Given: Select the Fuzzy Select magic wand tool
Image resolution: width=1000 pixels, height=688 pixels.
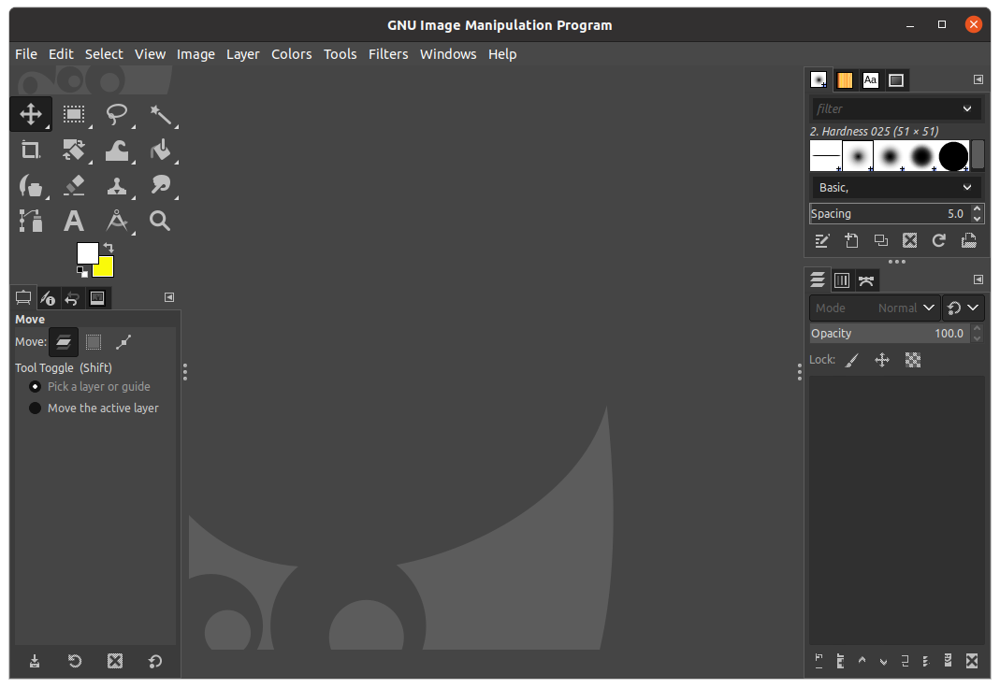Looking at the screenshot, I should pyautogui.click(x=160, y=115).
